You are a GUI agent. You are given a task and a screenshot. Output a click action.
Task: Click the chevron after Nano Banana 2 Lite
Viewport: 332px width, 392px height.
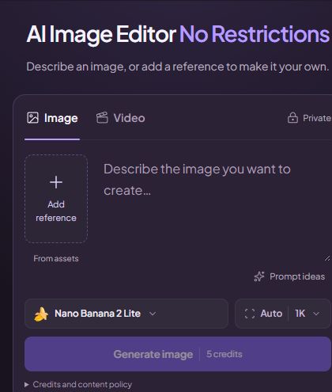point(153,314)
